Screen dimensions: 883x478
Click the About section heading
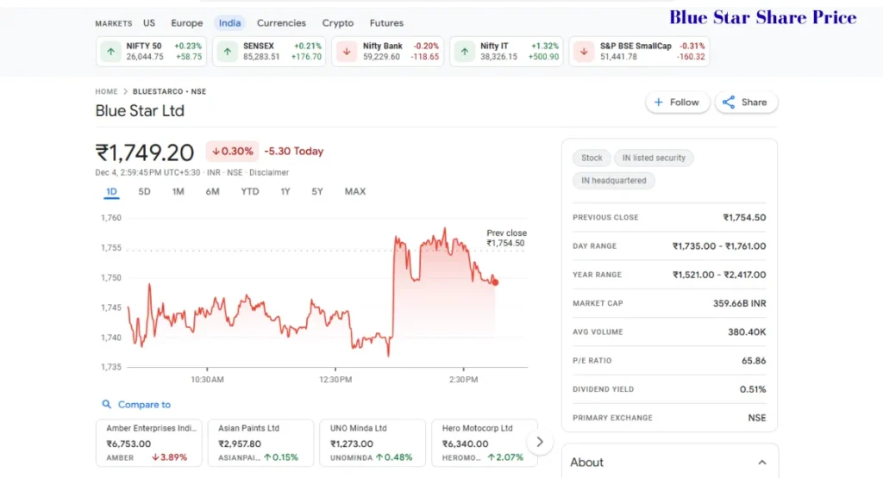[586, 462]
